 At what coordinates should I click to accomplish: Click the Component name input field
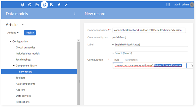149,30
